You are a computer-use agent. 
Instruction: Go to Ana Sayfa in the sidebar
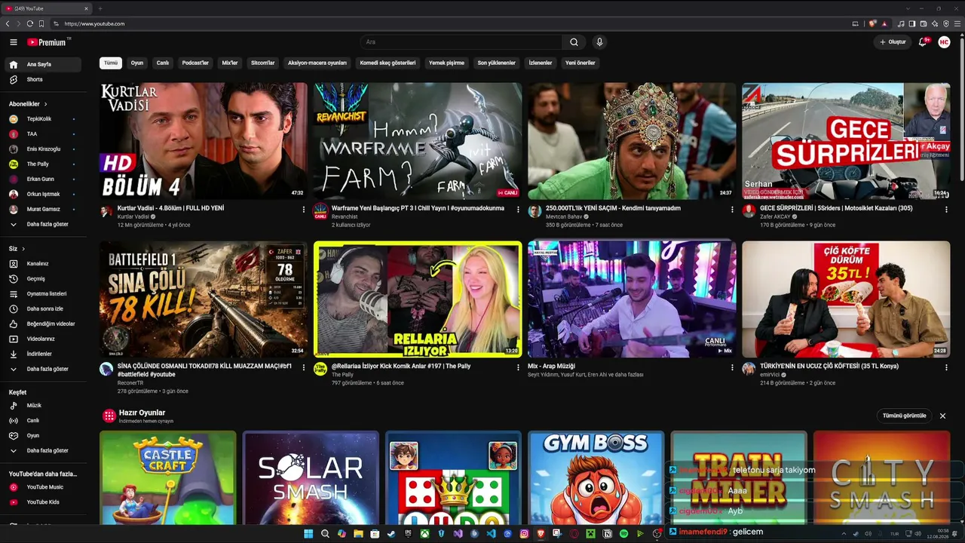pos(44,64)
